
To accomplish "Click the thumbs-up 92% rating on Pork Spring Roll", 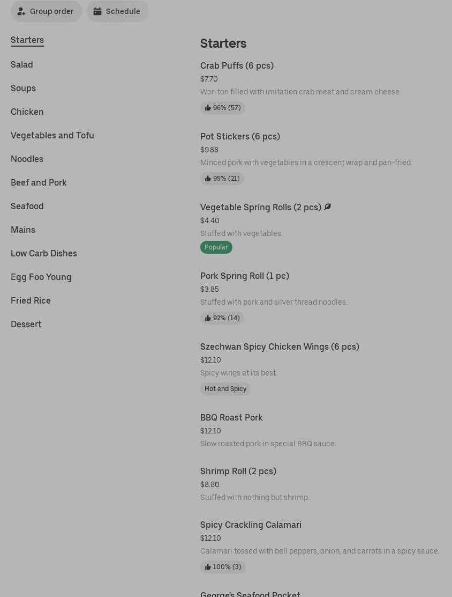I will coord(222,318).
